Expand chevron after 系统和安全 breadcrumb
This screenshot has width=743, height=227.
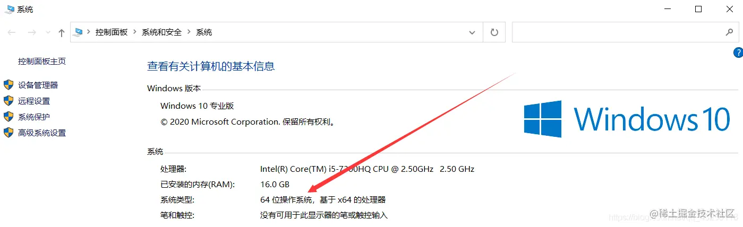[189, 32]
